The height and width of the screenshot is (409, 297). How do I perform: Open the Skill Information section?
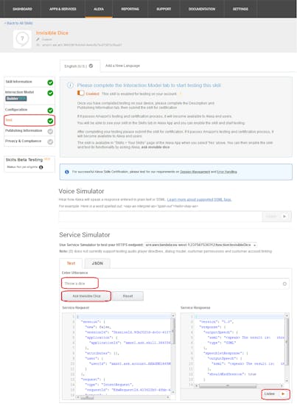tap(18, 82)
